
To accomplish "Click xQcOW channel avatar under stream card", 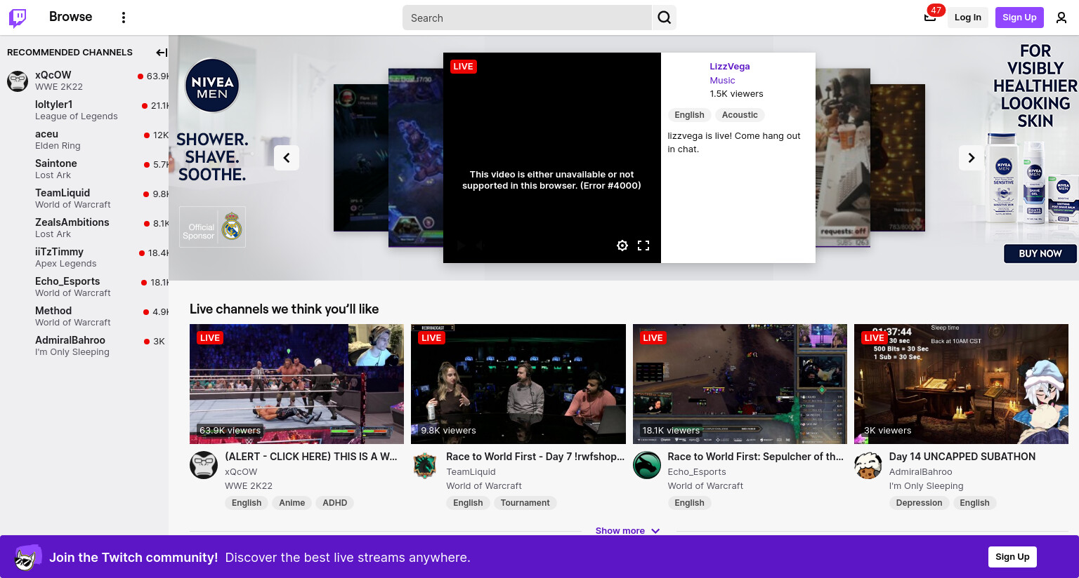I will [x=204, y=465].
